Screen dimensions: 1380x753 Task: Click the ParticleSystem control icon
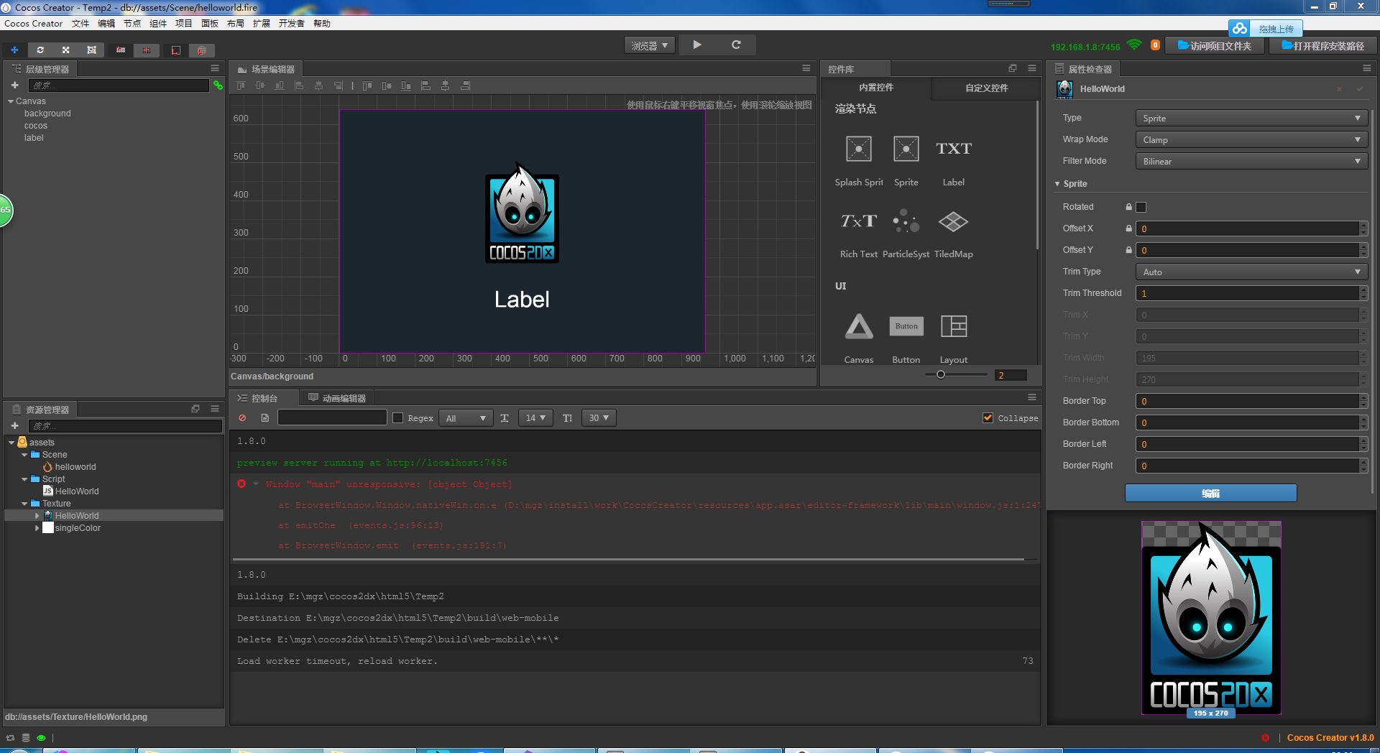(906, 221)
